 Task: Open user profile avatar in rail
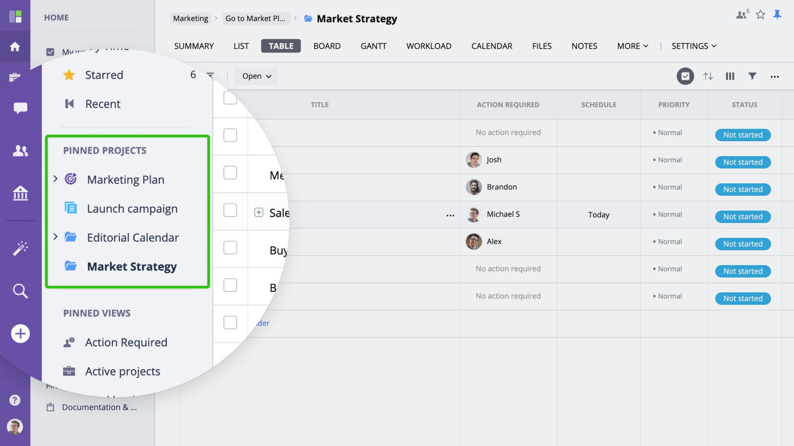(15, 427)
